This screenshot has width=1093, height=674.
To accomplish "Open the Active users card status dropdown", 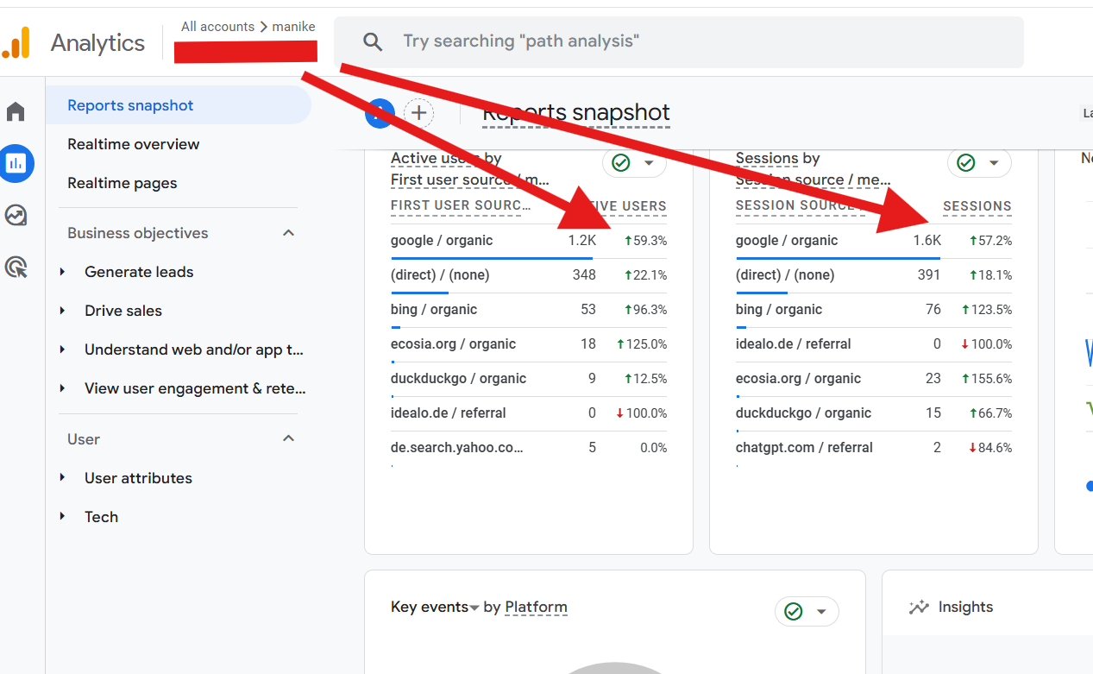I will point(648,163).
